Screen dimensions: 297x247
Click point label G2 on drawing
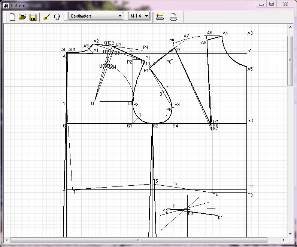[155, 126]
